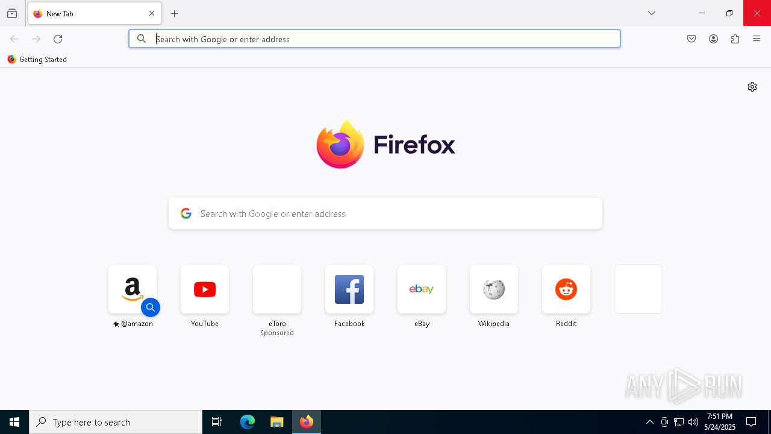The image size is (771, 434).
Task: Open the Reddit shortcut tile
Action: [566, 289]
